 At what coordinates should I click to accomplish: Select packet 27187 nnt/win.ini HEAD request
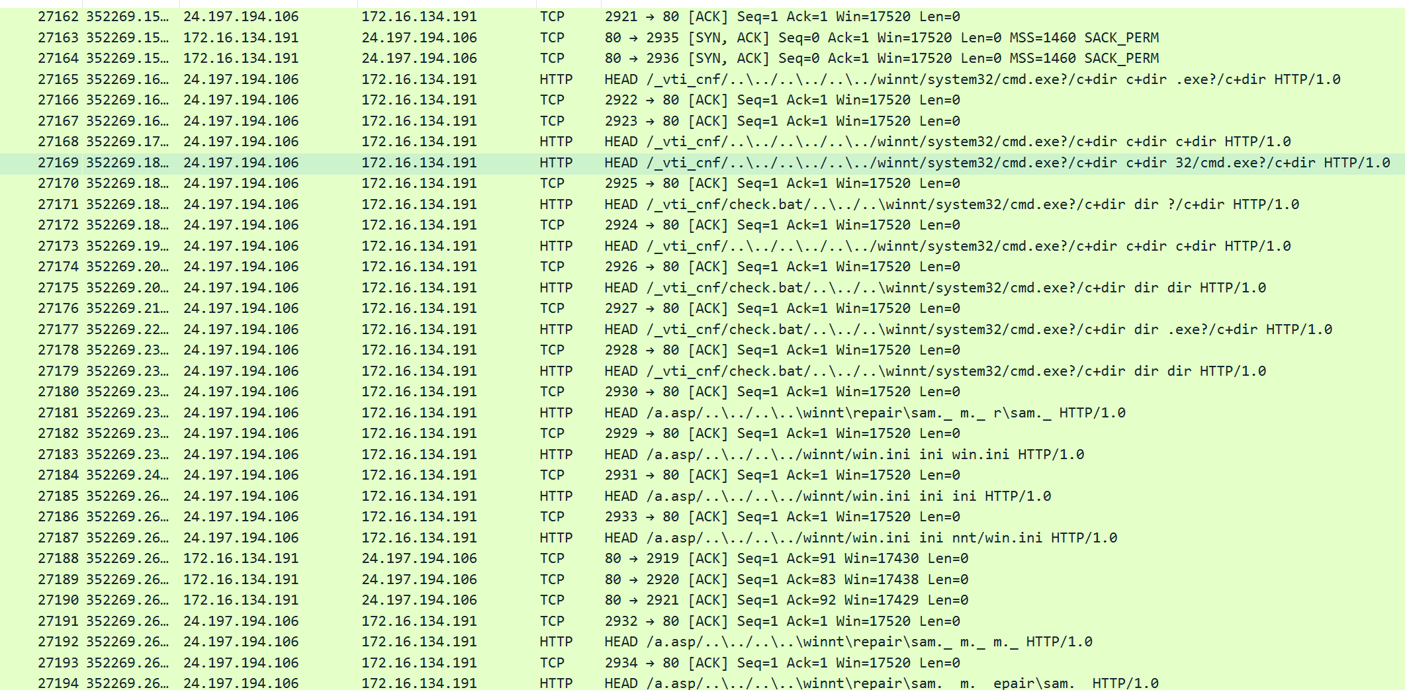coord(702,538)
